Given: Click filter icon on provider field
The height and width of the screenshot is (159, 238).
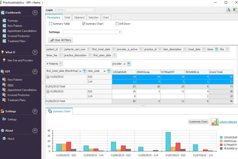Looking at the screenshot, I should [x=128, y=64].
